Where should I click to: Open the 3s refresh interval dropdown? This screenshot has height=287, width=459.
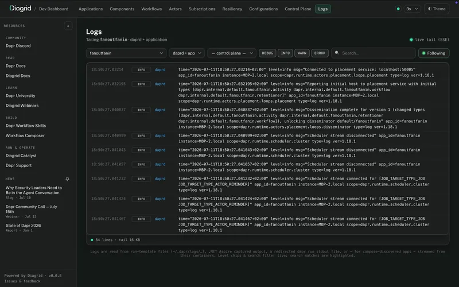(x=412, y=9)
